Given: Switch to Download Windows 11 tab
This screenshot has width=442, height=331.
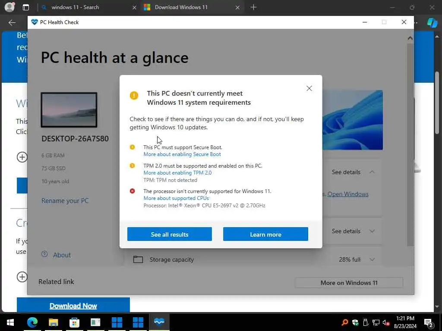Looking at the screenshot, I should tap(181, 7).
